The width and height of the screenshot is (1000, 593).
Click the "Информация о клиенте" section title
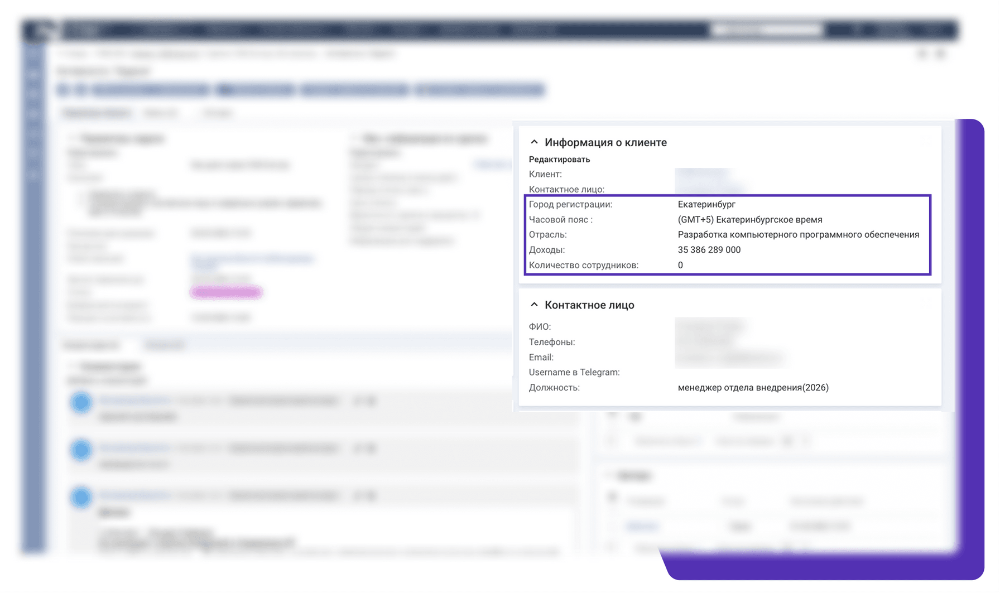coord(605,143)
